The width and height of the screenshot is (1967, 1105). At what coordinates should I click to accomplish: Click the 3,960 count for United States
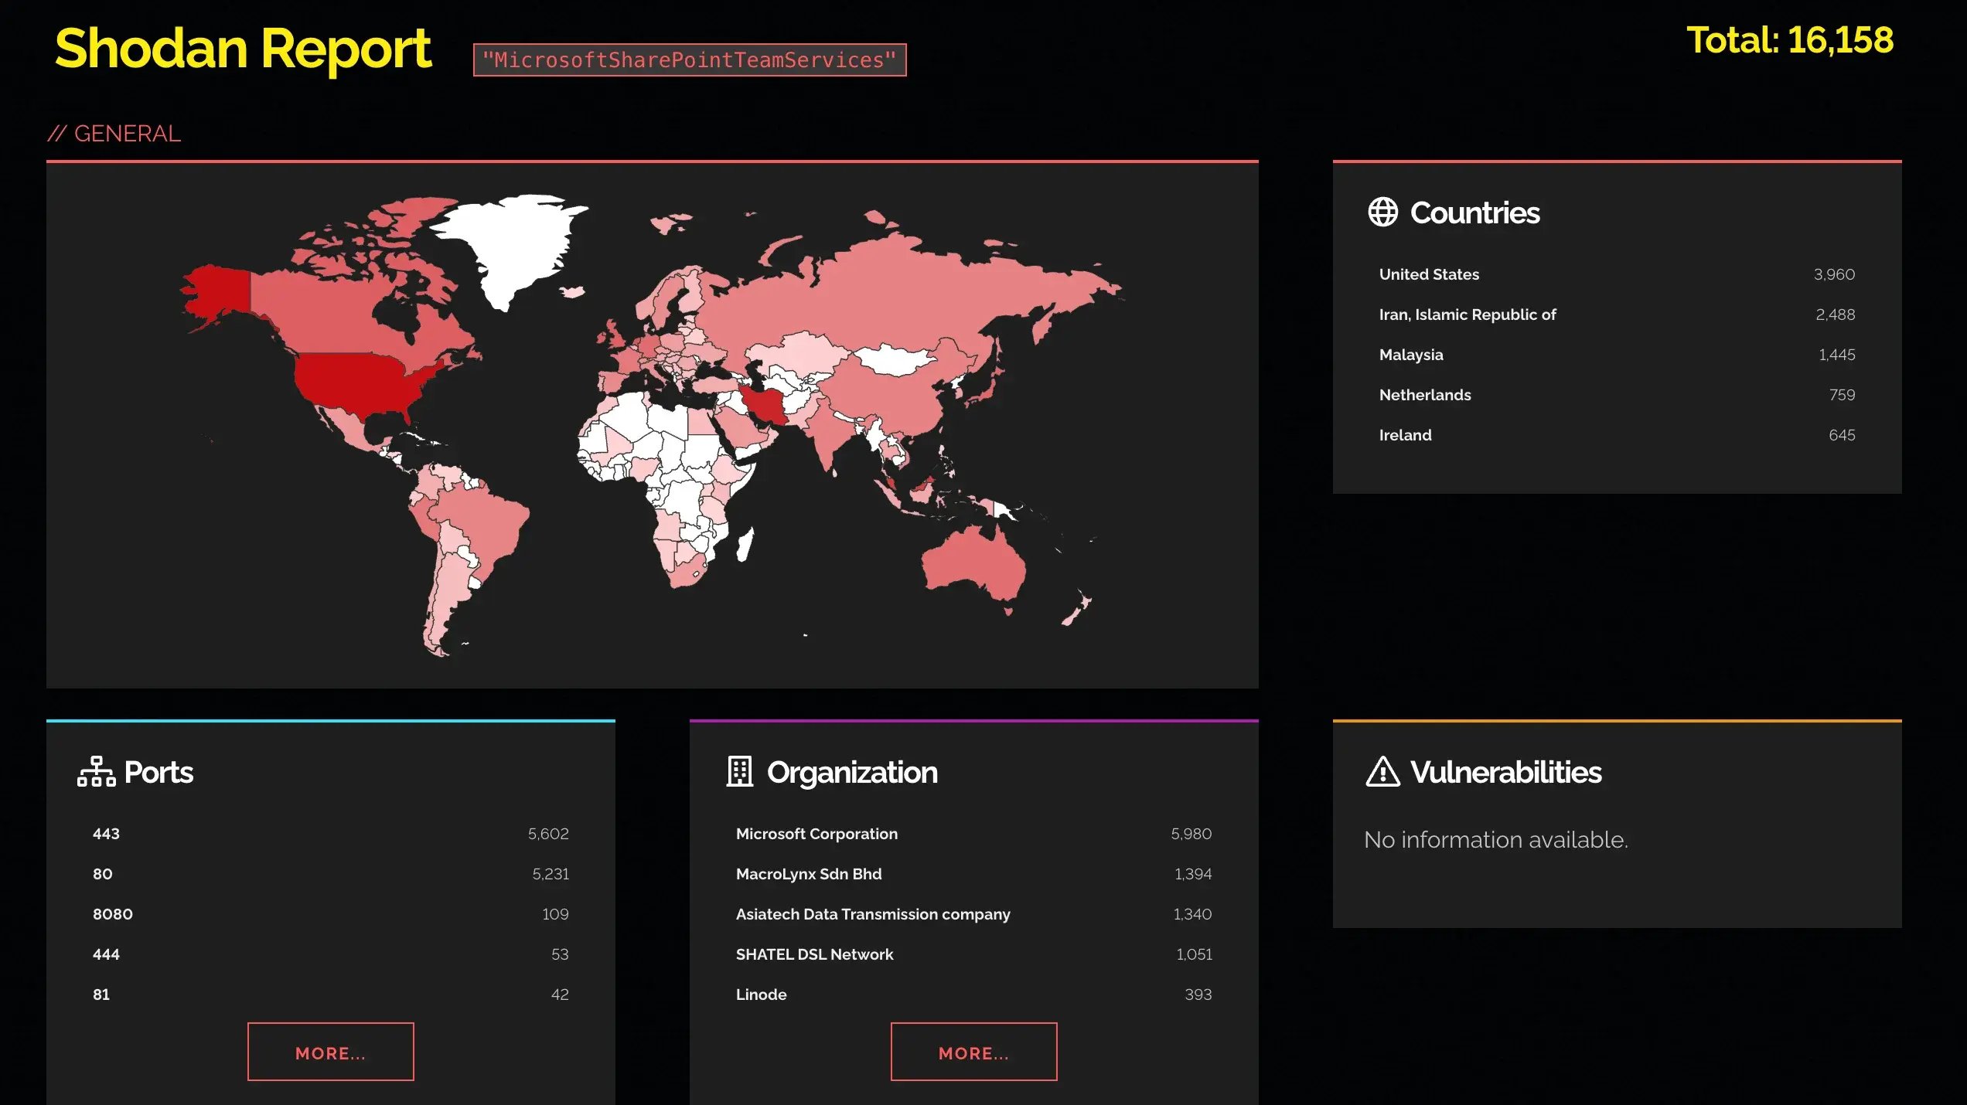pyautogui.click(x=1834, y=274)
